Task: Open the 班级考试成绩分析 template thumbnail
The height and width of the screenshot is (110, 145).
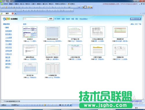Action: point(52,32)
